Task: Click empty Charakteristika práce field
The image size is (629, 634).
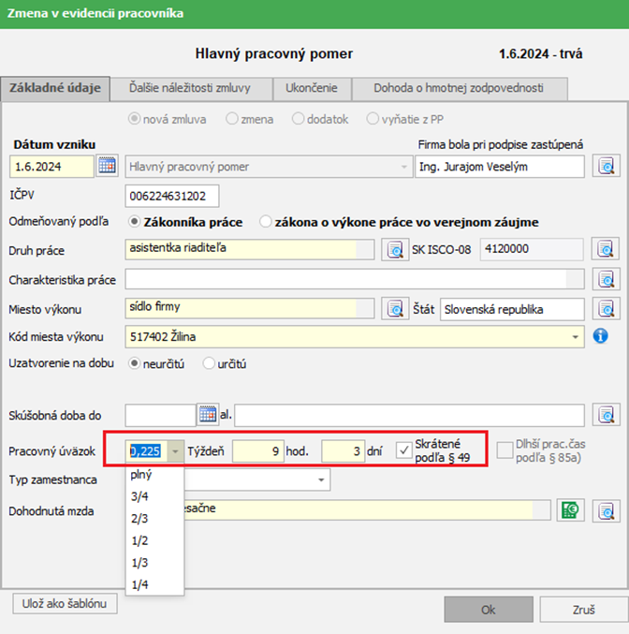Action: 355,279
